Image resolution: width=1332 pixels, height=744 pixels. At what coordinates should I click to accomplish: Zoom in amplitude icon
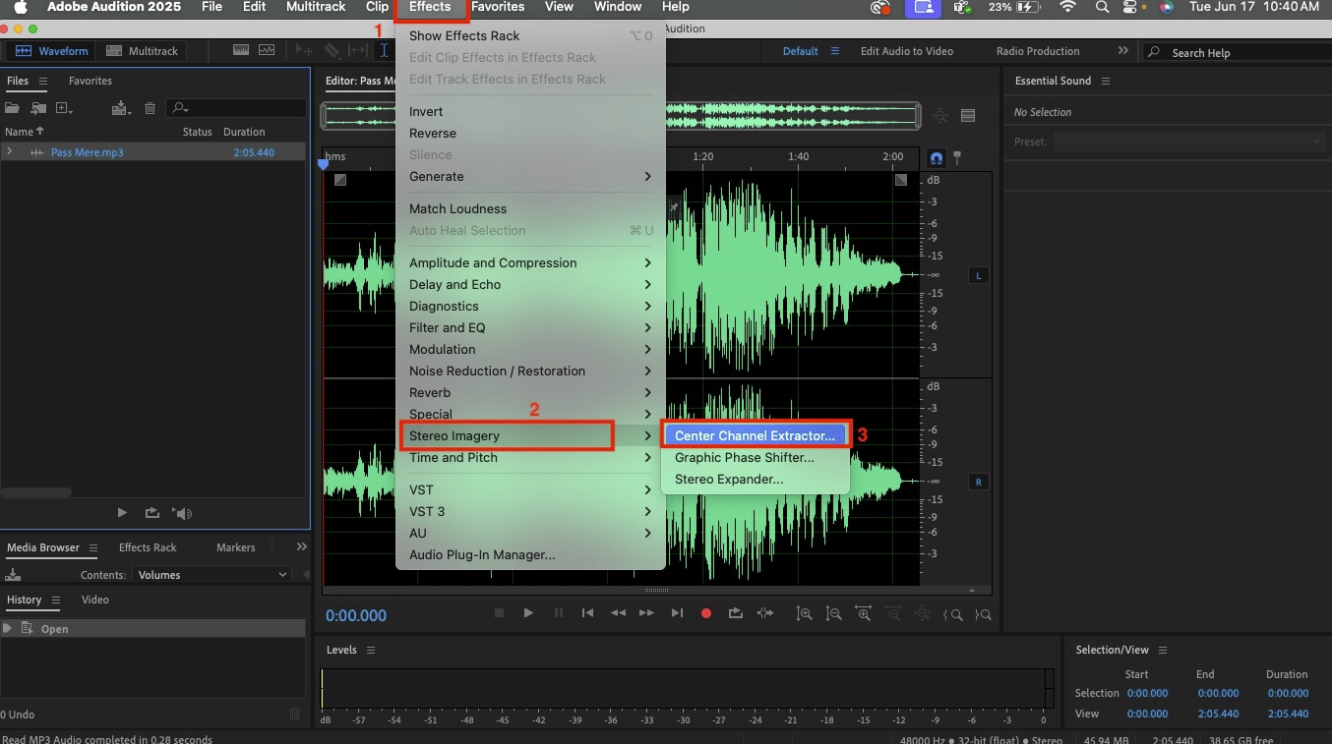pos(805,613)
